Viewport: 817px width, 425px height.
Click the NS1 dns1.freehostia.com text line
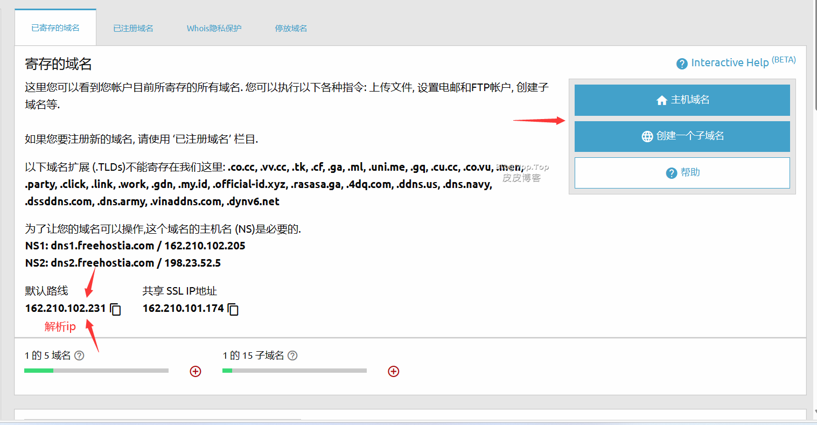[135, 246]
